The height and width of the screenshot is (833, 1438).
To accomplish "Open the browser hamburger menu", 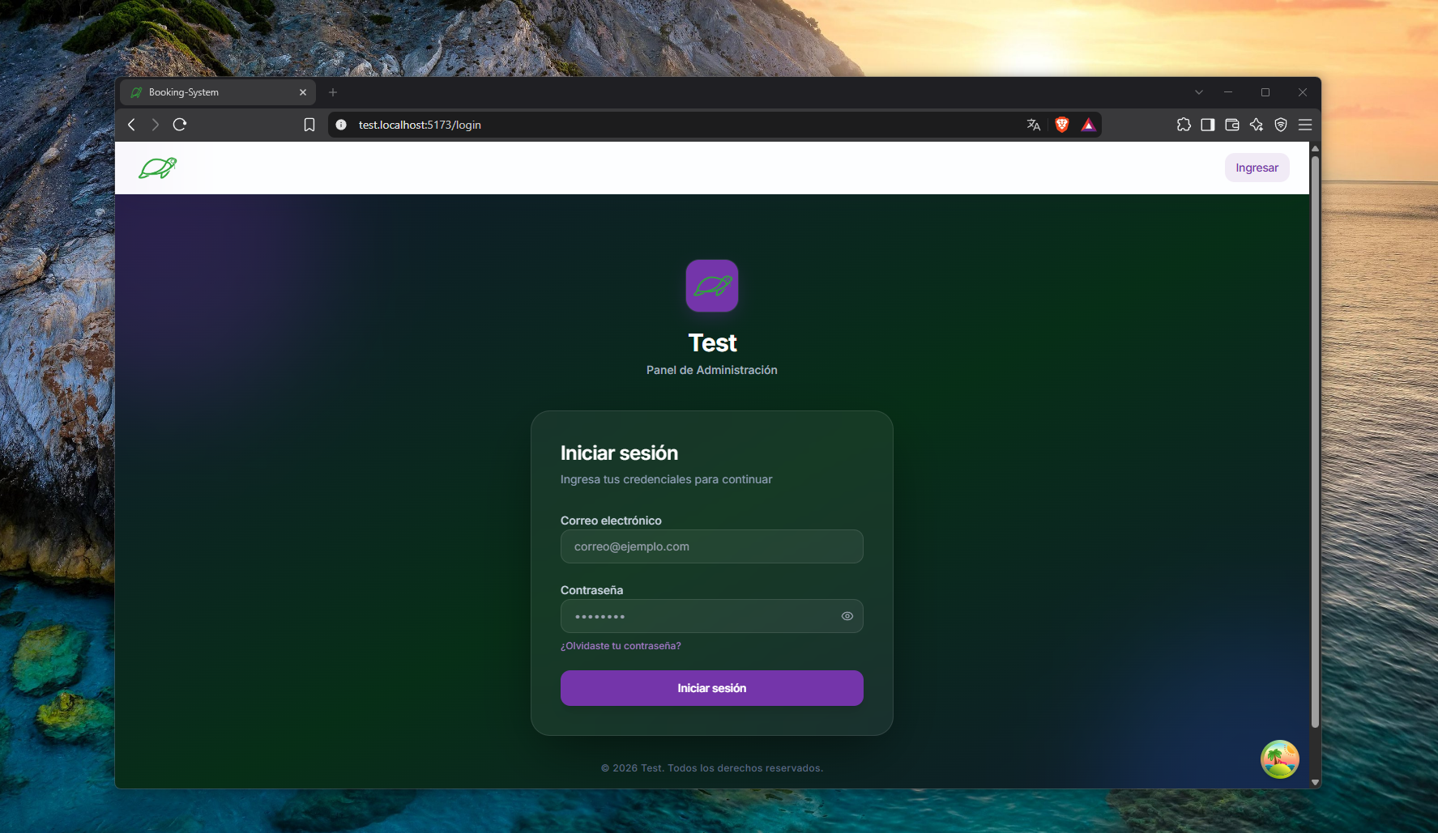I will pyautogui.click(x=1305, y=125).
